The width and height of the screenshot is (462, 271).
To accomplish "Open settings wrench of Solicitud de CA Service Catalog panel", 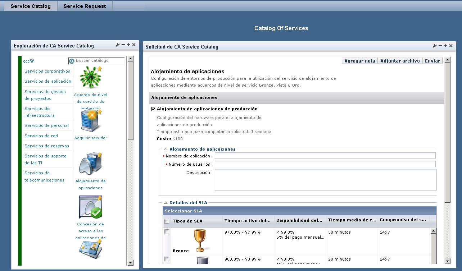I will (435, 46).
